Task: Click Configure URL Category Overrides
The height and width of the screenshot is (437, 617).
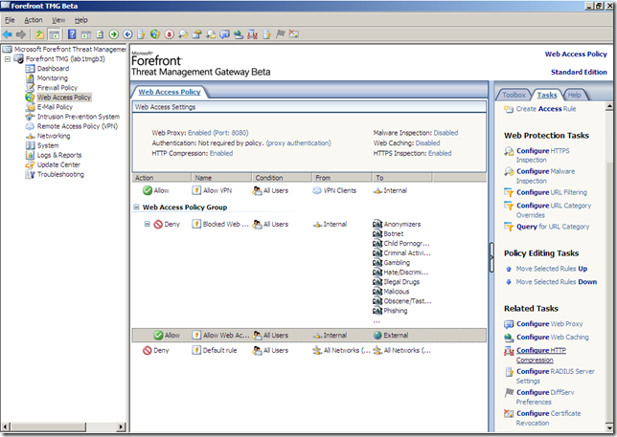Action: 554,210
